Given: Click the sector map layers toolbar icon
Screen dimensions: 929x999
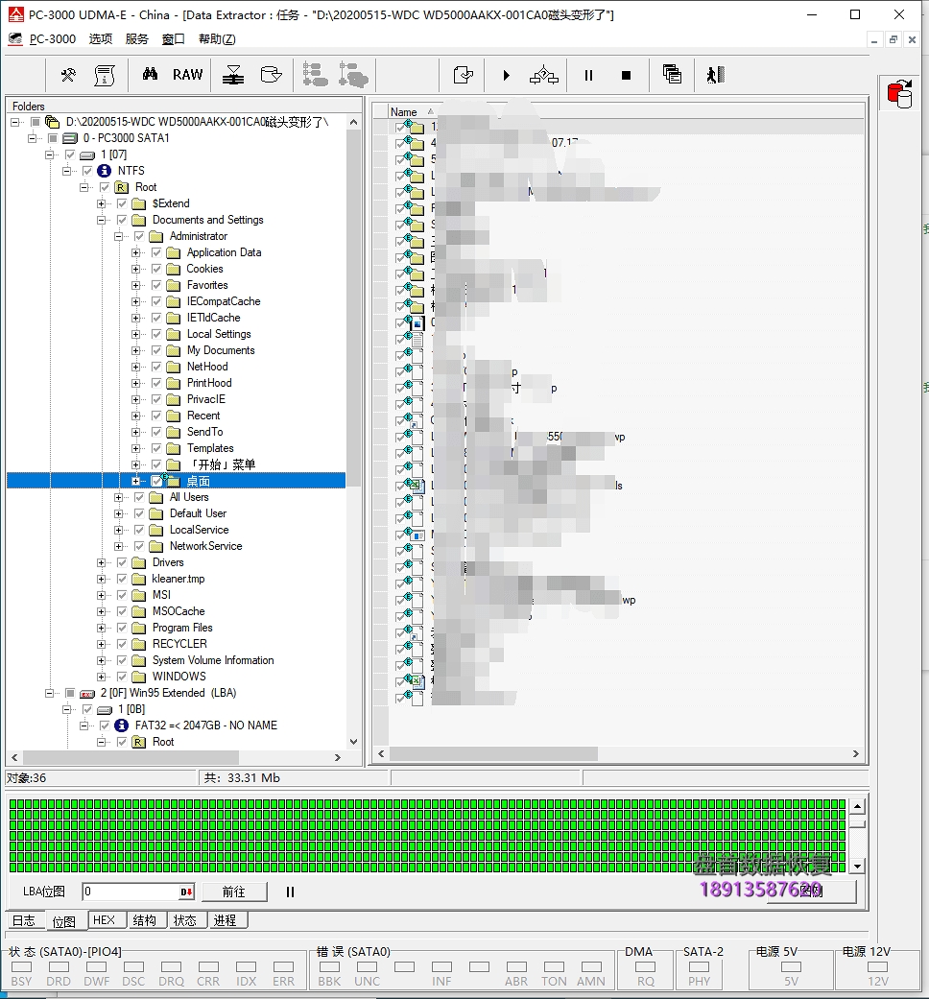Looking at the screenshot, I should tap(233, 75).
